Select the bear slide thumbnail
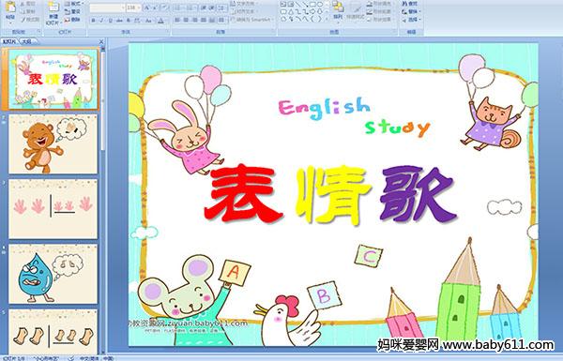The image size is (563, 361). coord(53,144)
